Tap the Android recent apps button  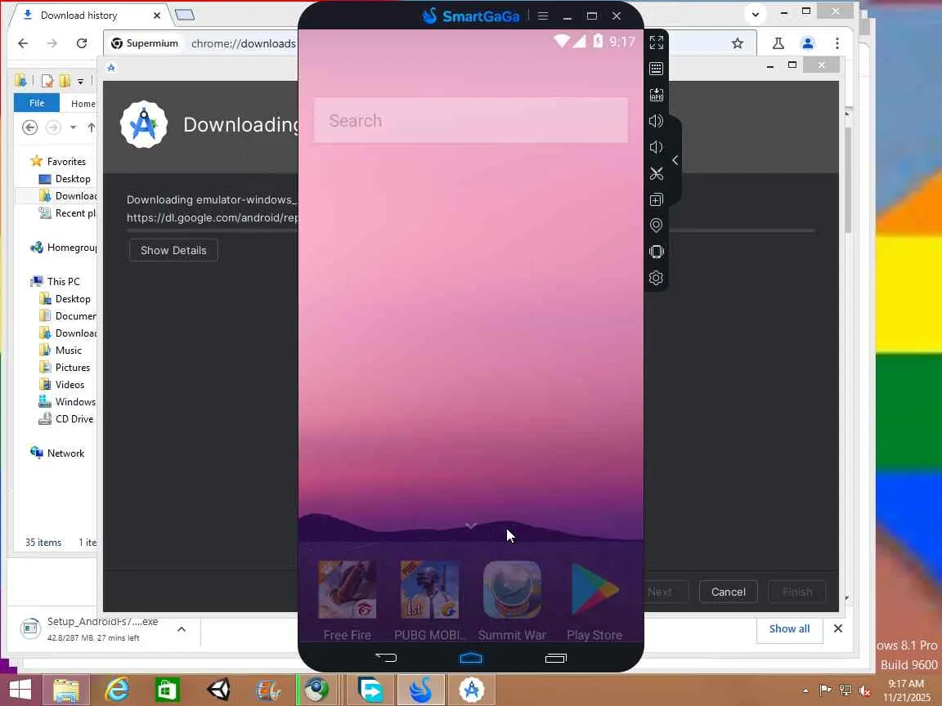pos(556,658)
